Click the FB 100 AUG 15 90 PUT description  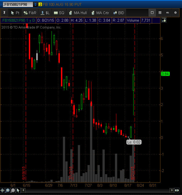[62, 5]
